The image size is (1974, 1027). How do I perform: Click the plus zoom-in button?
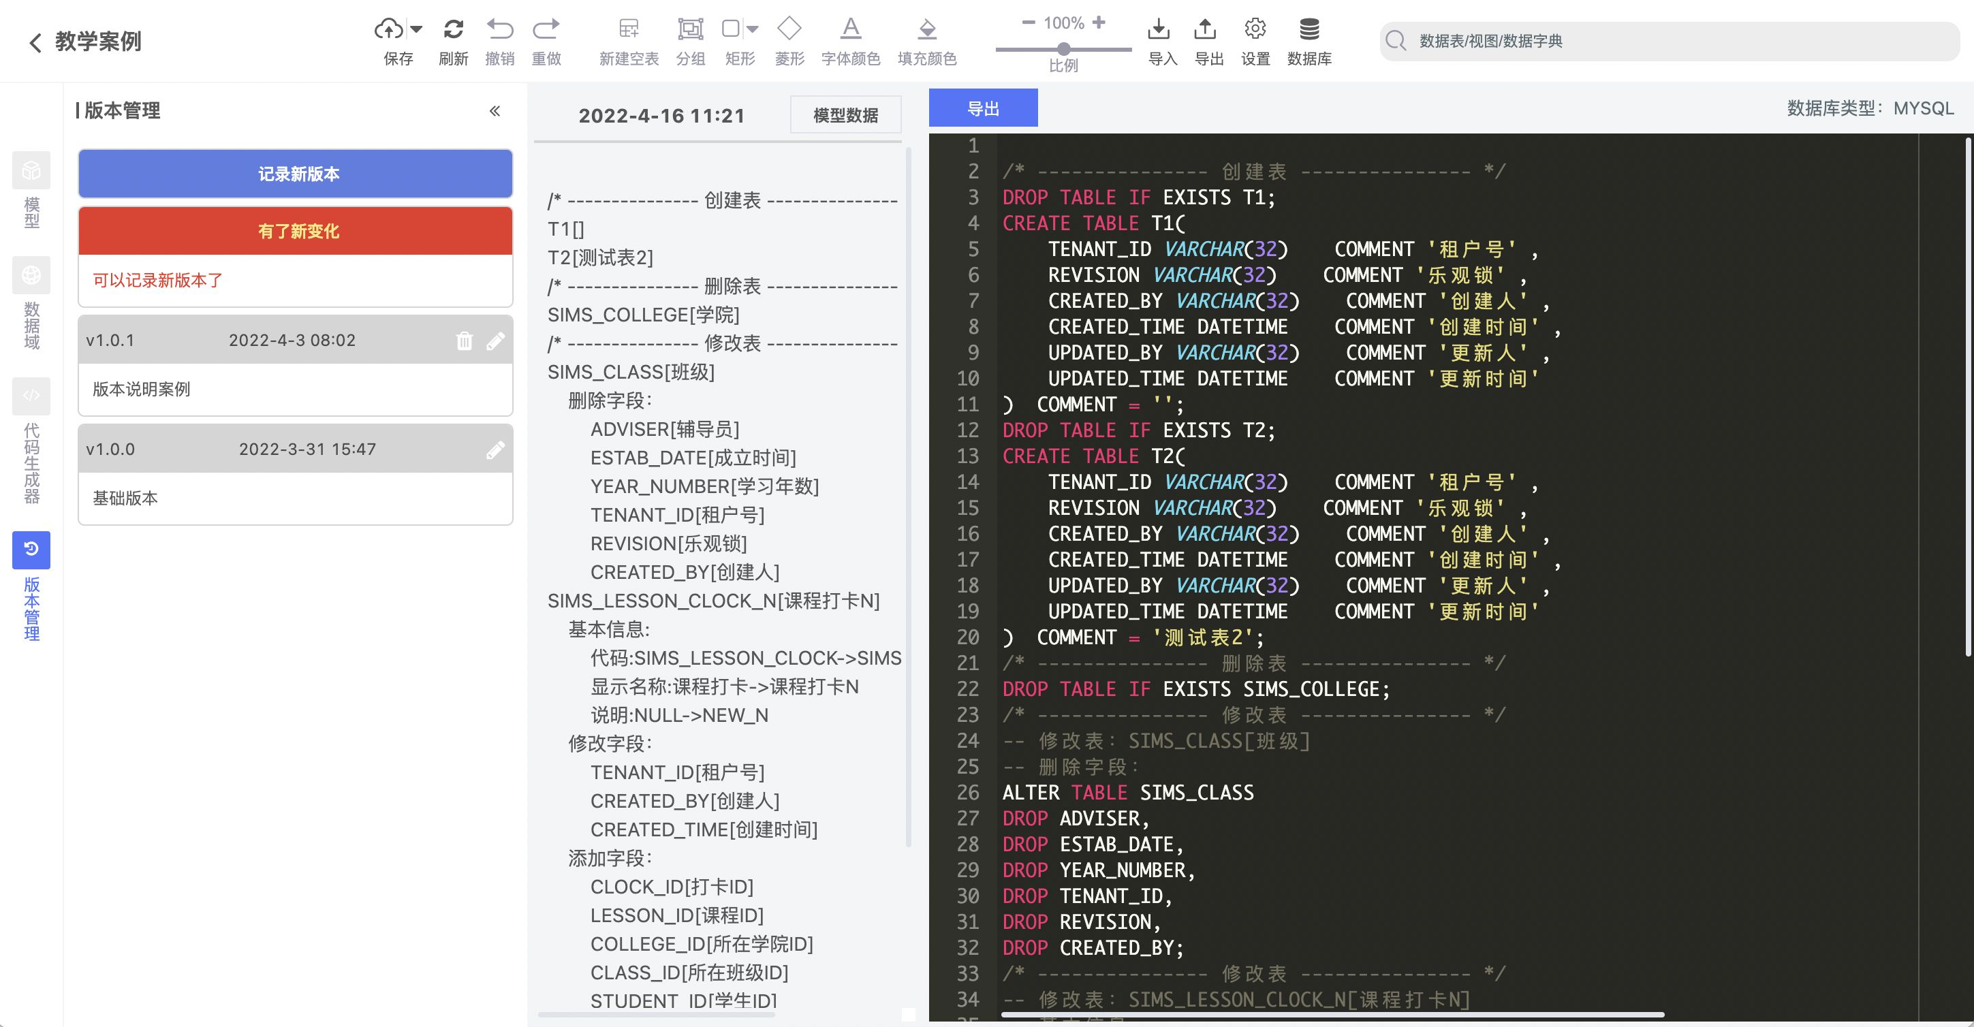click(1099, 22)
